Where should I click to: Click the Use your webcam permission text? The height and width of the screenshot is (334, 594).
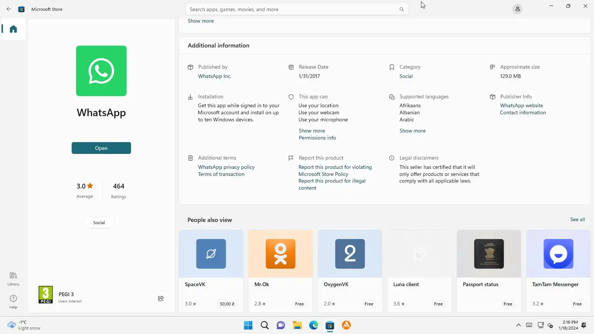click(x=319, y=112)
